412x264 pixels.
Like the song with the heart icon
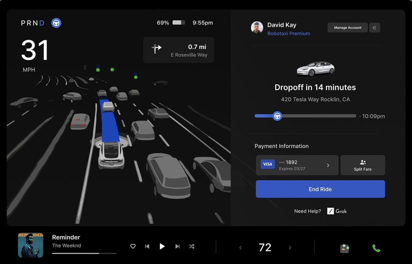pyautogui.click(x=133, y=246)
